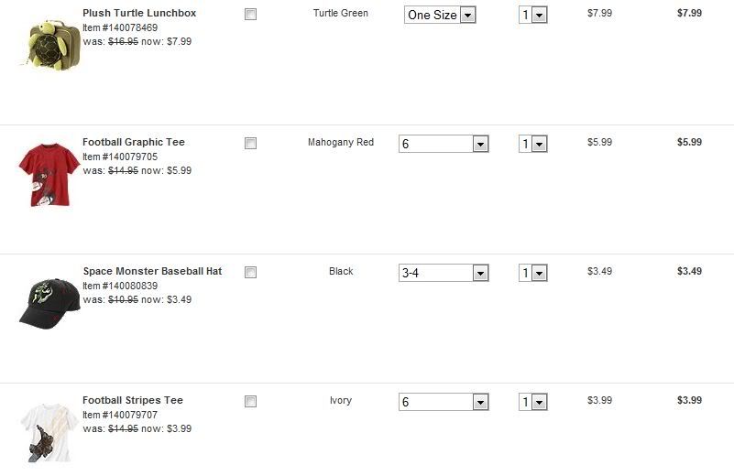Click the turtle lunchbox product image
Screen dimensions: 734x476
tap(50, 45)
